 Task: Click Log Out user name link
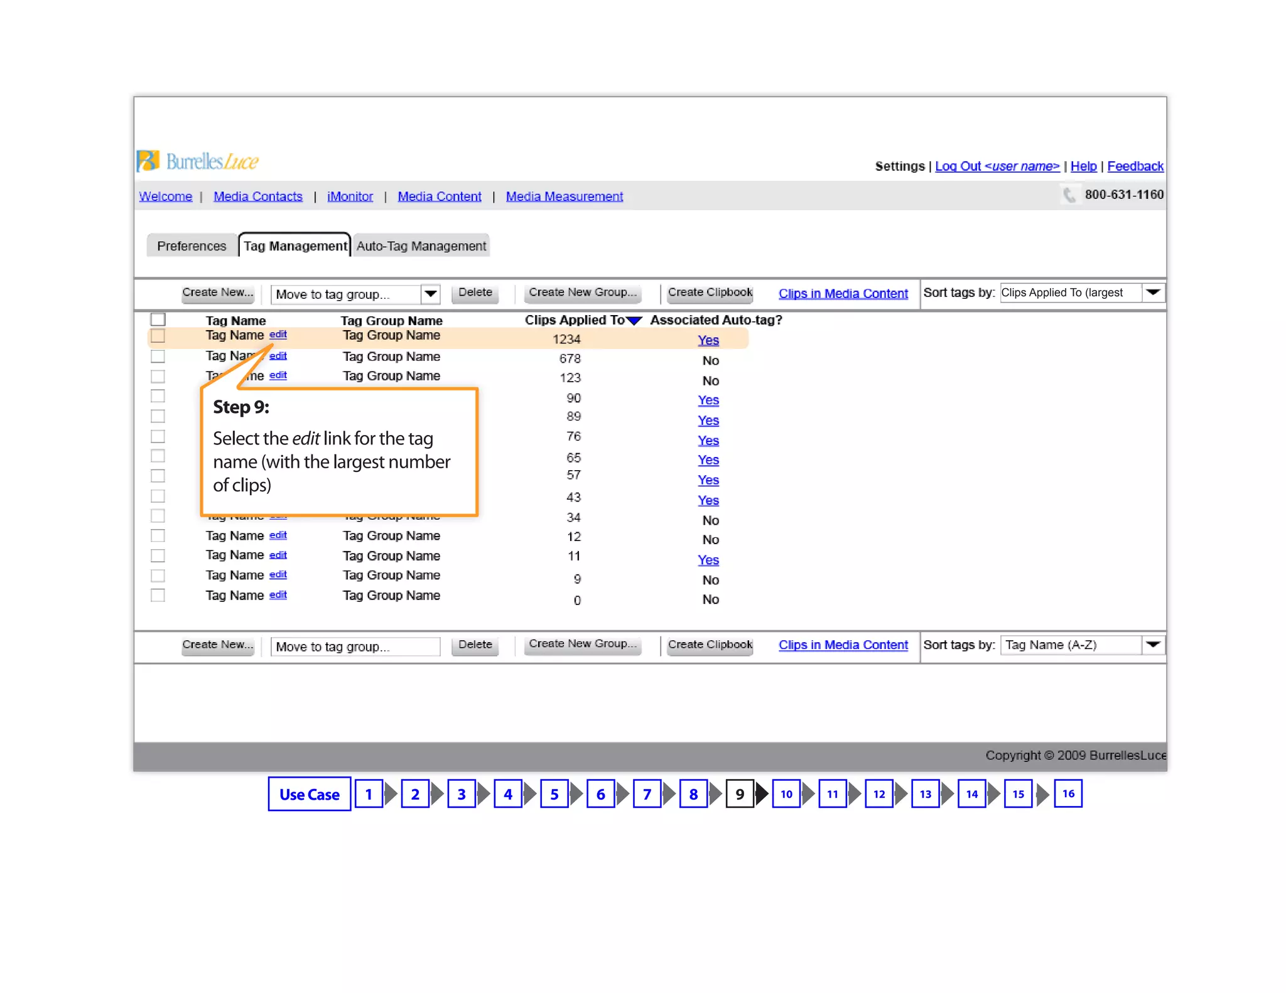coord(997,166)
